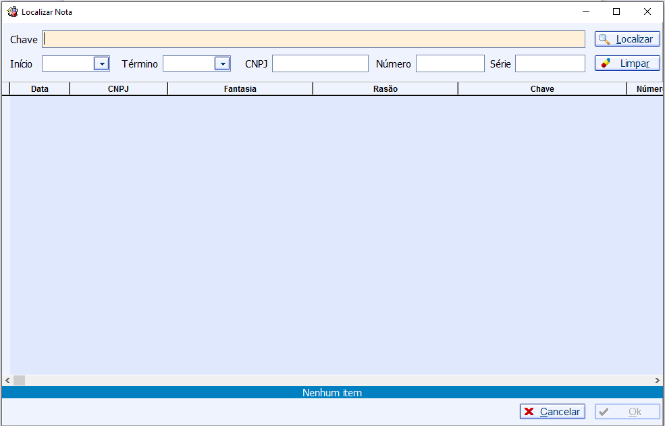Image resolution: width=665 pixels, height=426 pixels.
Task: Click into the CNPJ input field
Action: coord(320,63)
